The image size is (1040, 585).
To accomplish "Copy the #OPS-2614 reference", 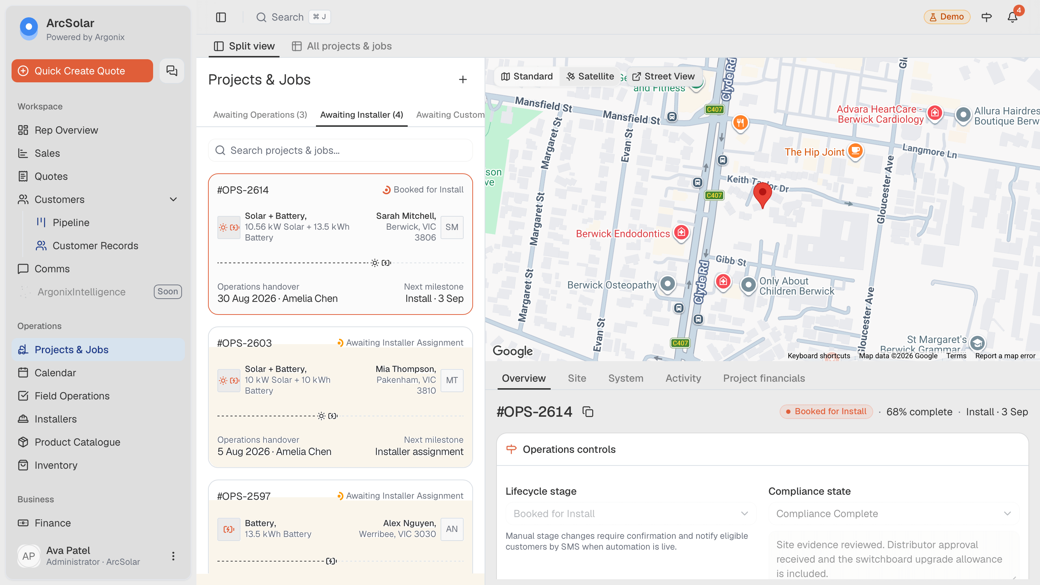I will (588, 411).
